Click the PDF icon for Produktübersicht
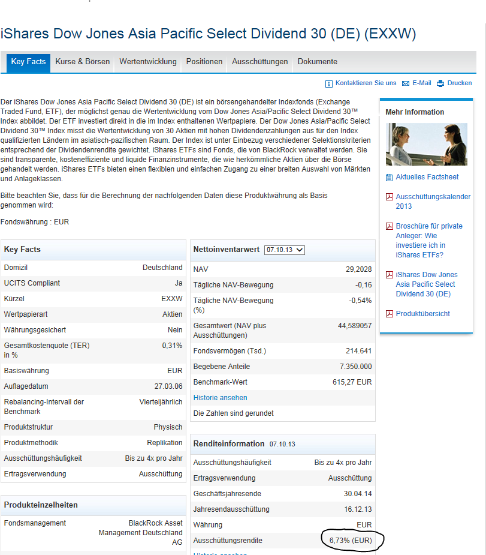Image resolution: width=486 pixels, height=555 pixels. pos(389,314)
